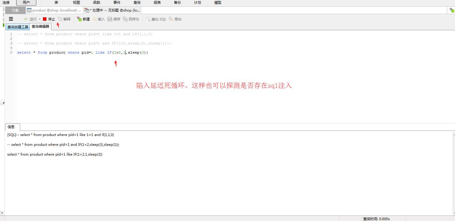Select the 处理中 -- 无标题 @shop query tab
This screenshot has width=455, height=221.
(112, 10)
